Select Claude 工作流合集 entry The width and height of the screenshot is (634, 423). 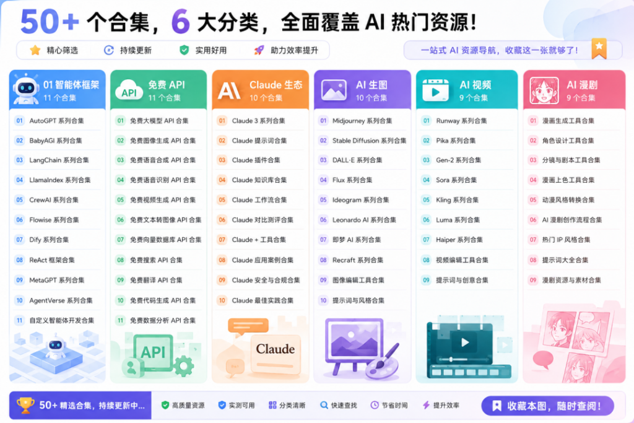tap(261, 200)
